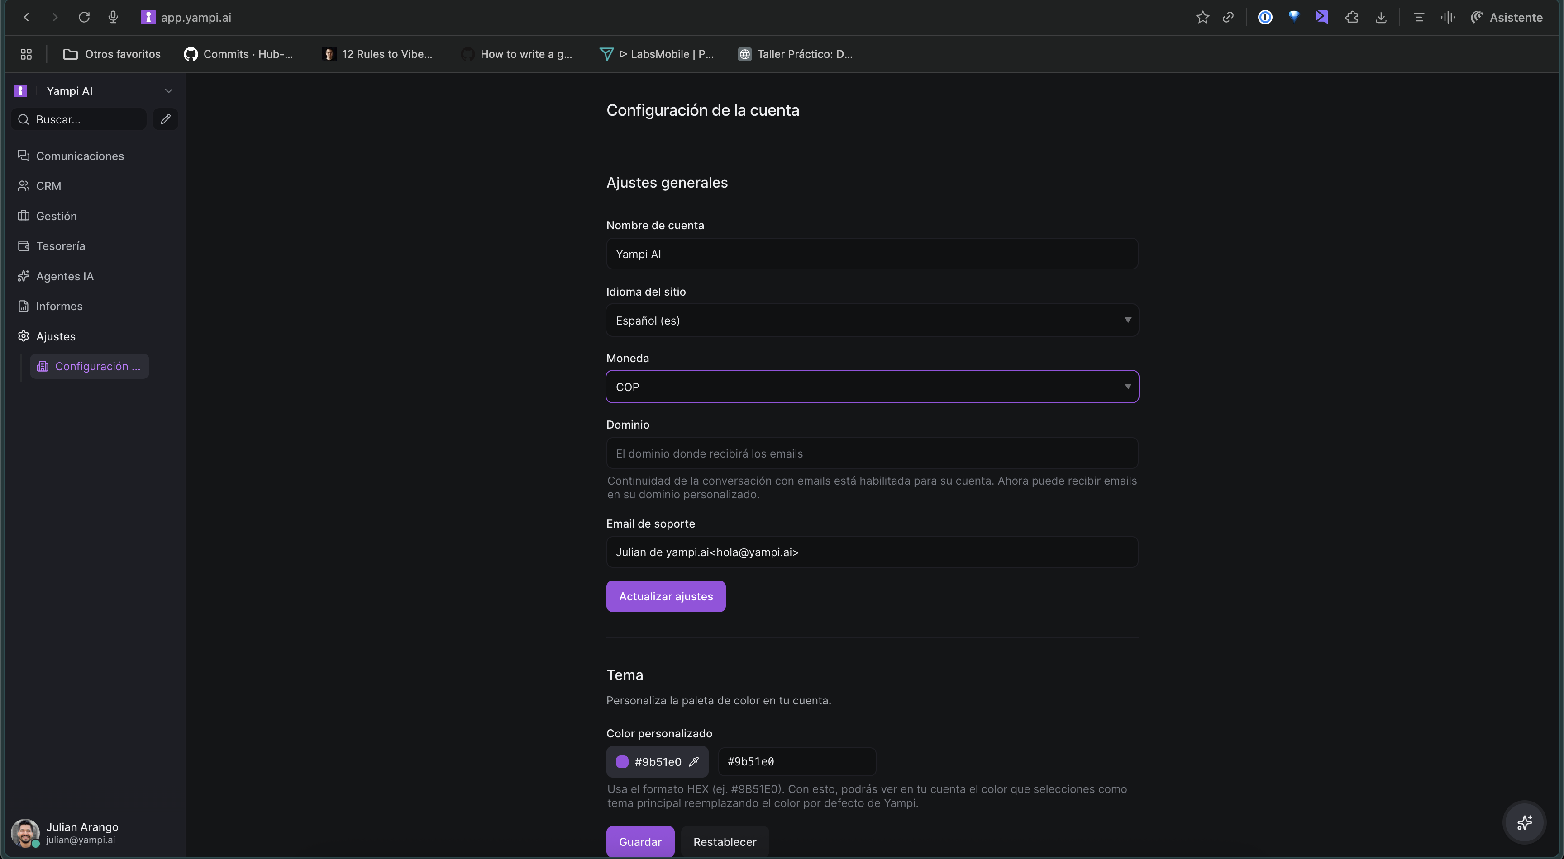The image size is (1564, 859).
Task: Open the CRM section
Action: pyautogui.click(x=48, y=186)
